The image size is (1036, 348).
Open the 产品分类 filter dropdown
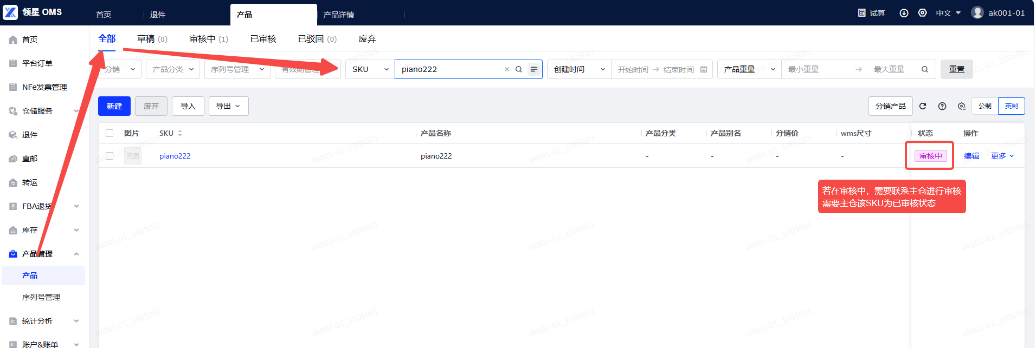click(172, 69)
